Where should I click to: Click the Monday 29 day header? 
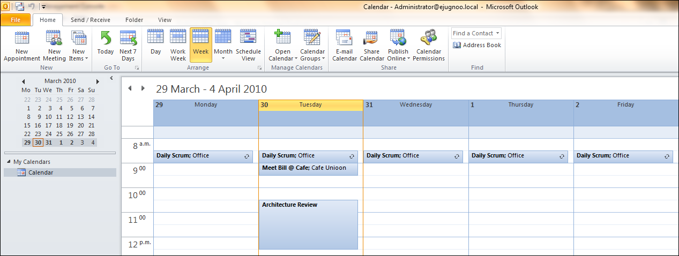206,105
